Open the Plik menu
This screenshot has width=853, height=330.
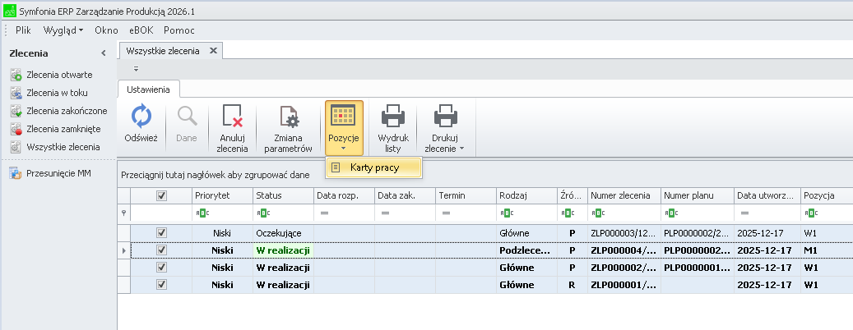tap(23, 30)
